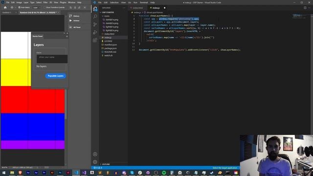Open dark@1x.png in Explorer

click(112, 20)
